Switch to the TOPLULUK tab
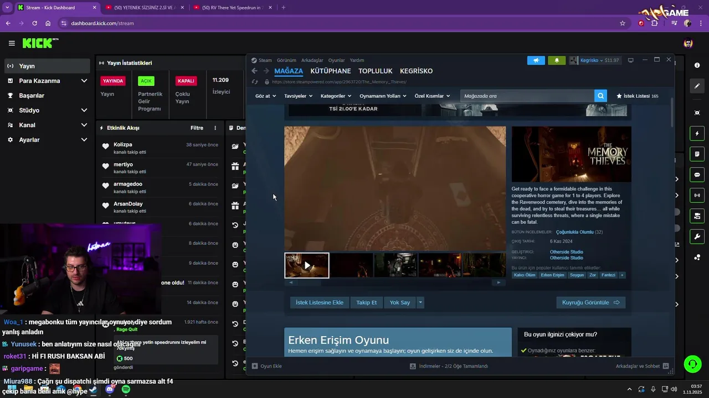 (x=376, y=71)
